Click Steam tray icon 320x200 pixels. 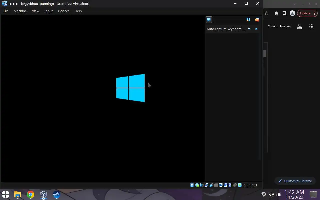(x=263, y=194)
